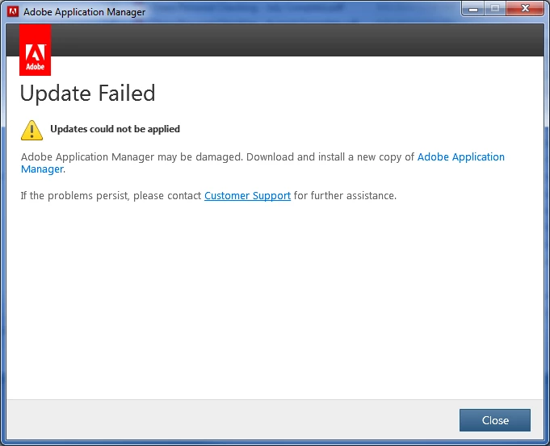Minimize the Adobe Application Manager window
The height and width of the screenshot is (446, 550).
(473, 9)
